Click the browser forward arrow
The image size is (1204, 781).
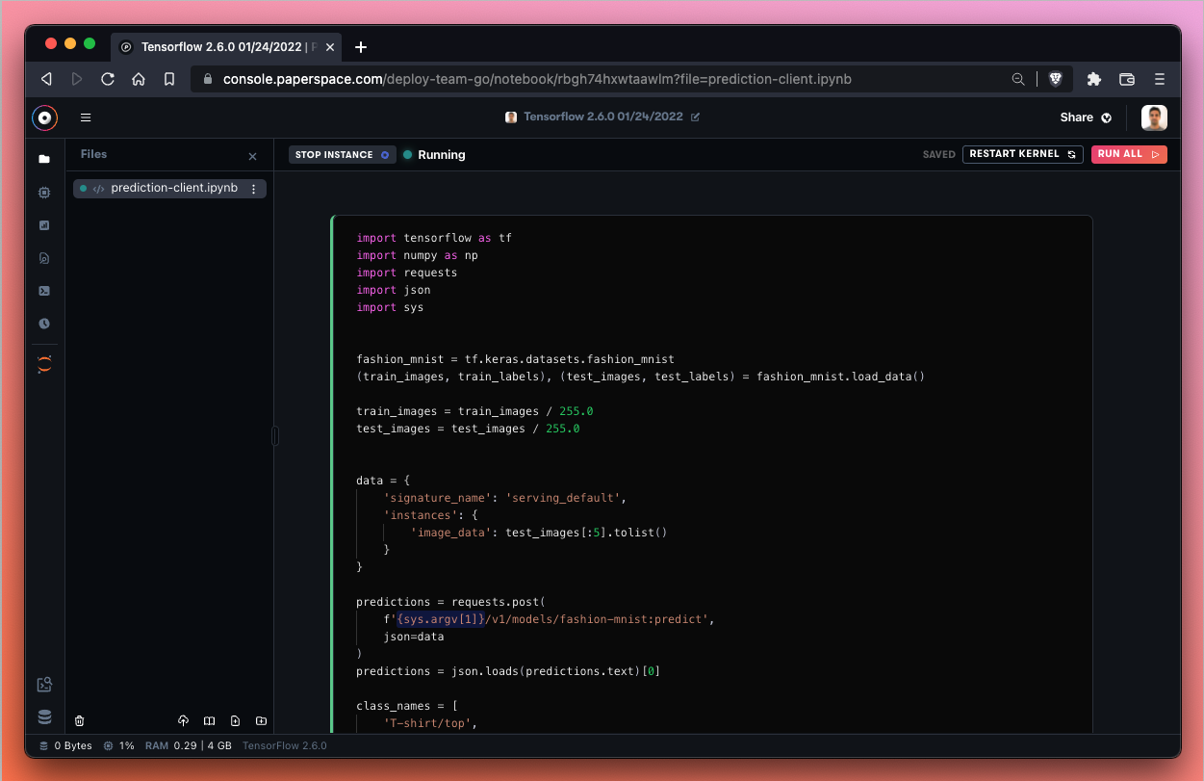pyautogui.click(x=77, y=79)
